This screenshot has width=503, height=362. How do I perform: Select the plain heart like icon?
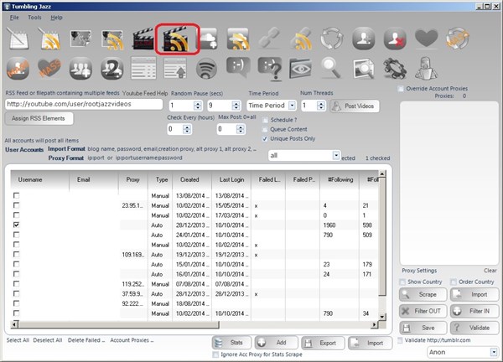(426, 38)
